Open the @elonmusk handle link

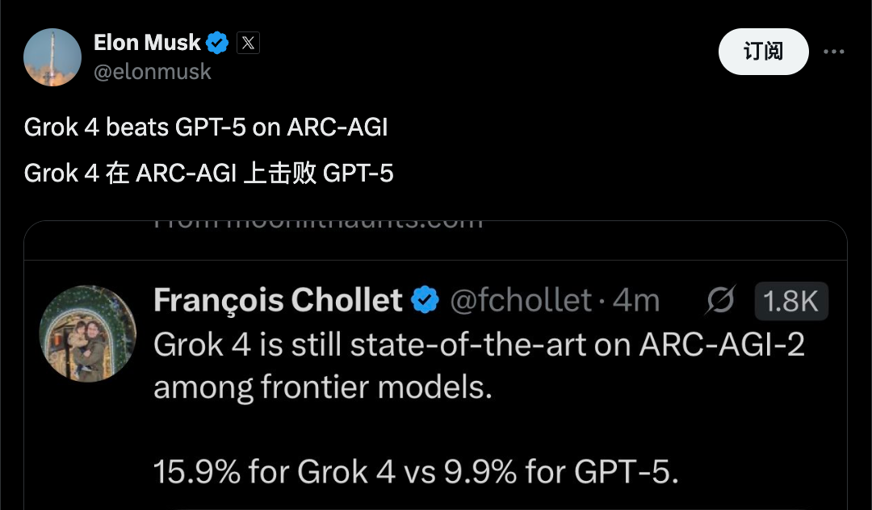153,72
